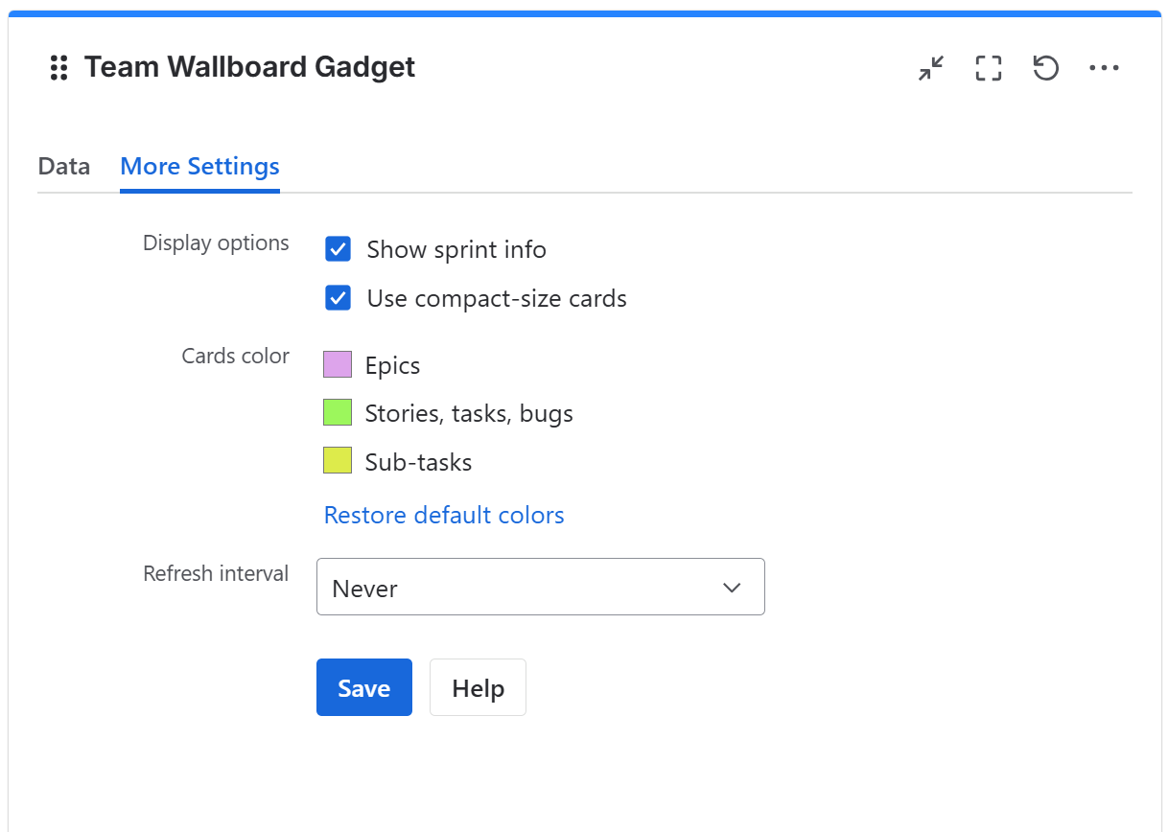Click the chevron on the Never selector
Image resolution: width=1168 pixels, height=832 pixels.
click(731, 587)
